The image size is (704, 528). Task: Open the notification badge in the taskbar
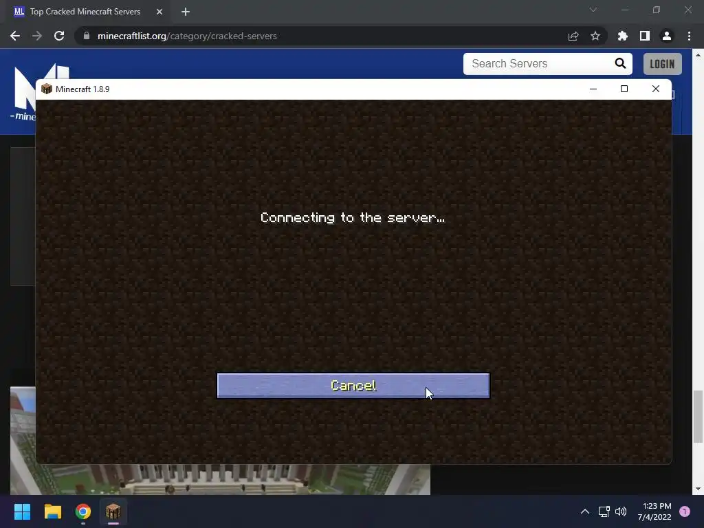click(685, 511)
